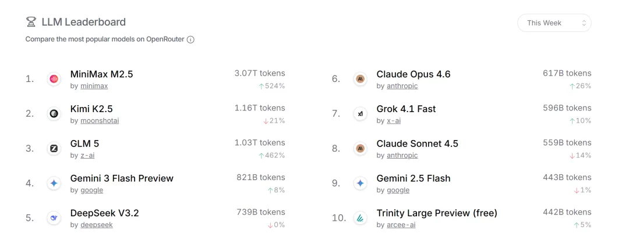Click the Kimi K2.5 model logo icon

54,114
